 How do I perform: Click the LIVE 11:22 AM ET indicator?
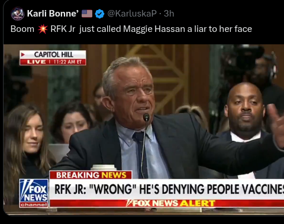53,62
